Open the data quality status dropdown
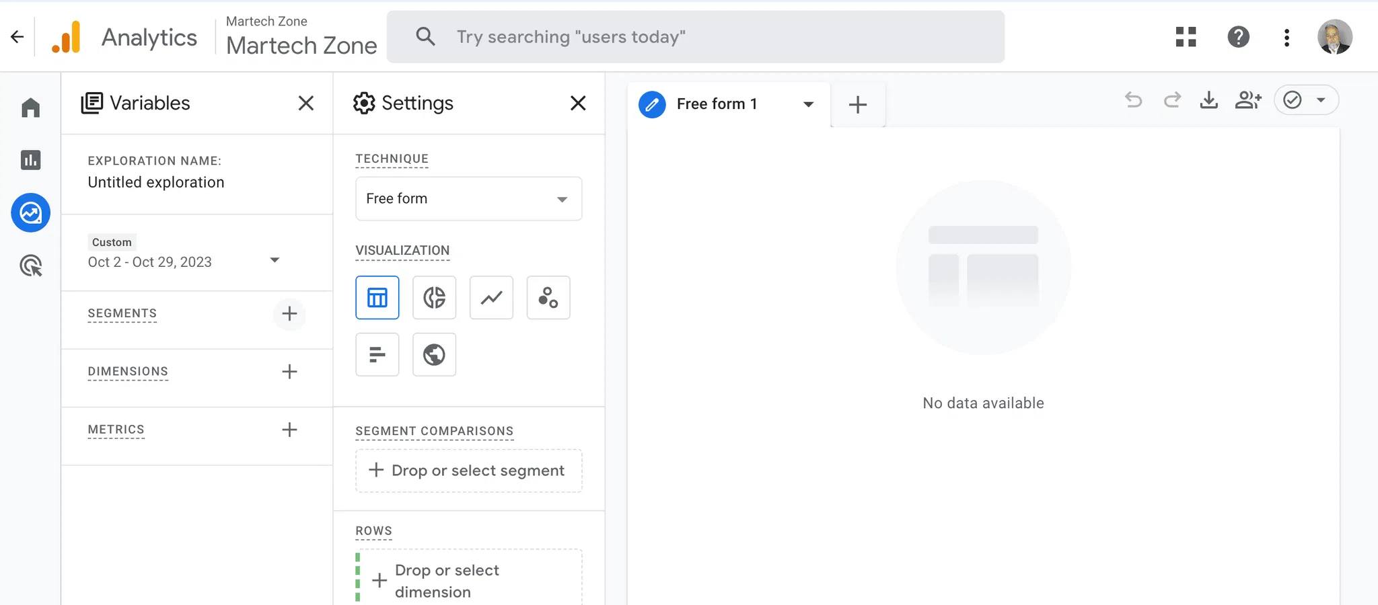Screen dimensions: 1378x605 pos(1320,100)
